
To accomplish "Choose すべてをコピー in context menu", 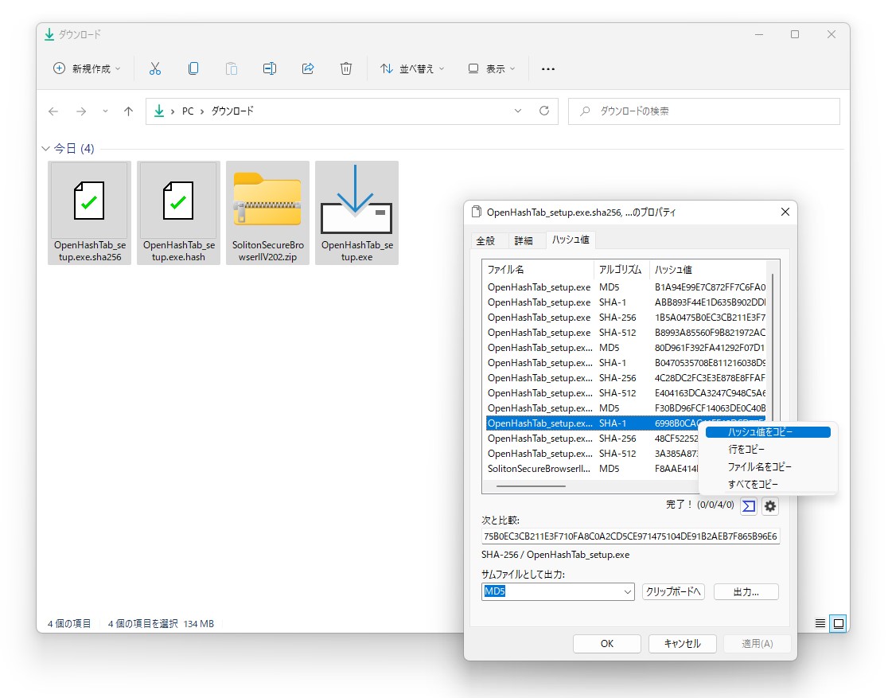I will tap(768, 485).
